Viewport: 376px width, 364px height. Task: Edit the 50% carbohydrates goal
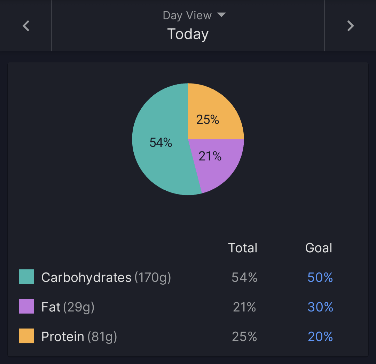tap(320, 277)
